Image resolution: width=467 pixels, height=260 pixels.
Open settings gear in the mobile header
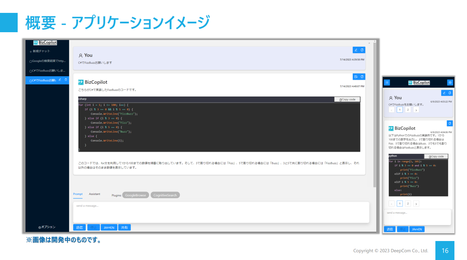tap(450, 82)
